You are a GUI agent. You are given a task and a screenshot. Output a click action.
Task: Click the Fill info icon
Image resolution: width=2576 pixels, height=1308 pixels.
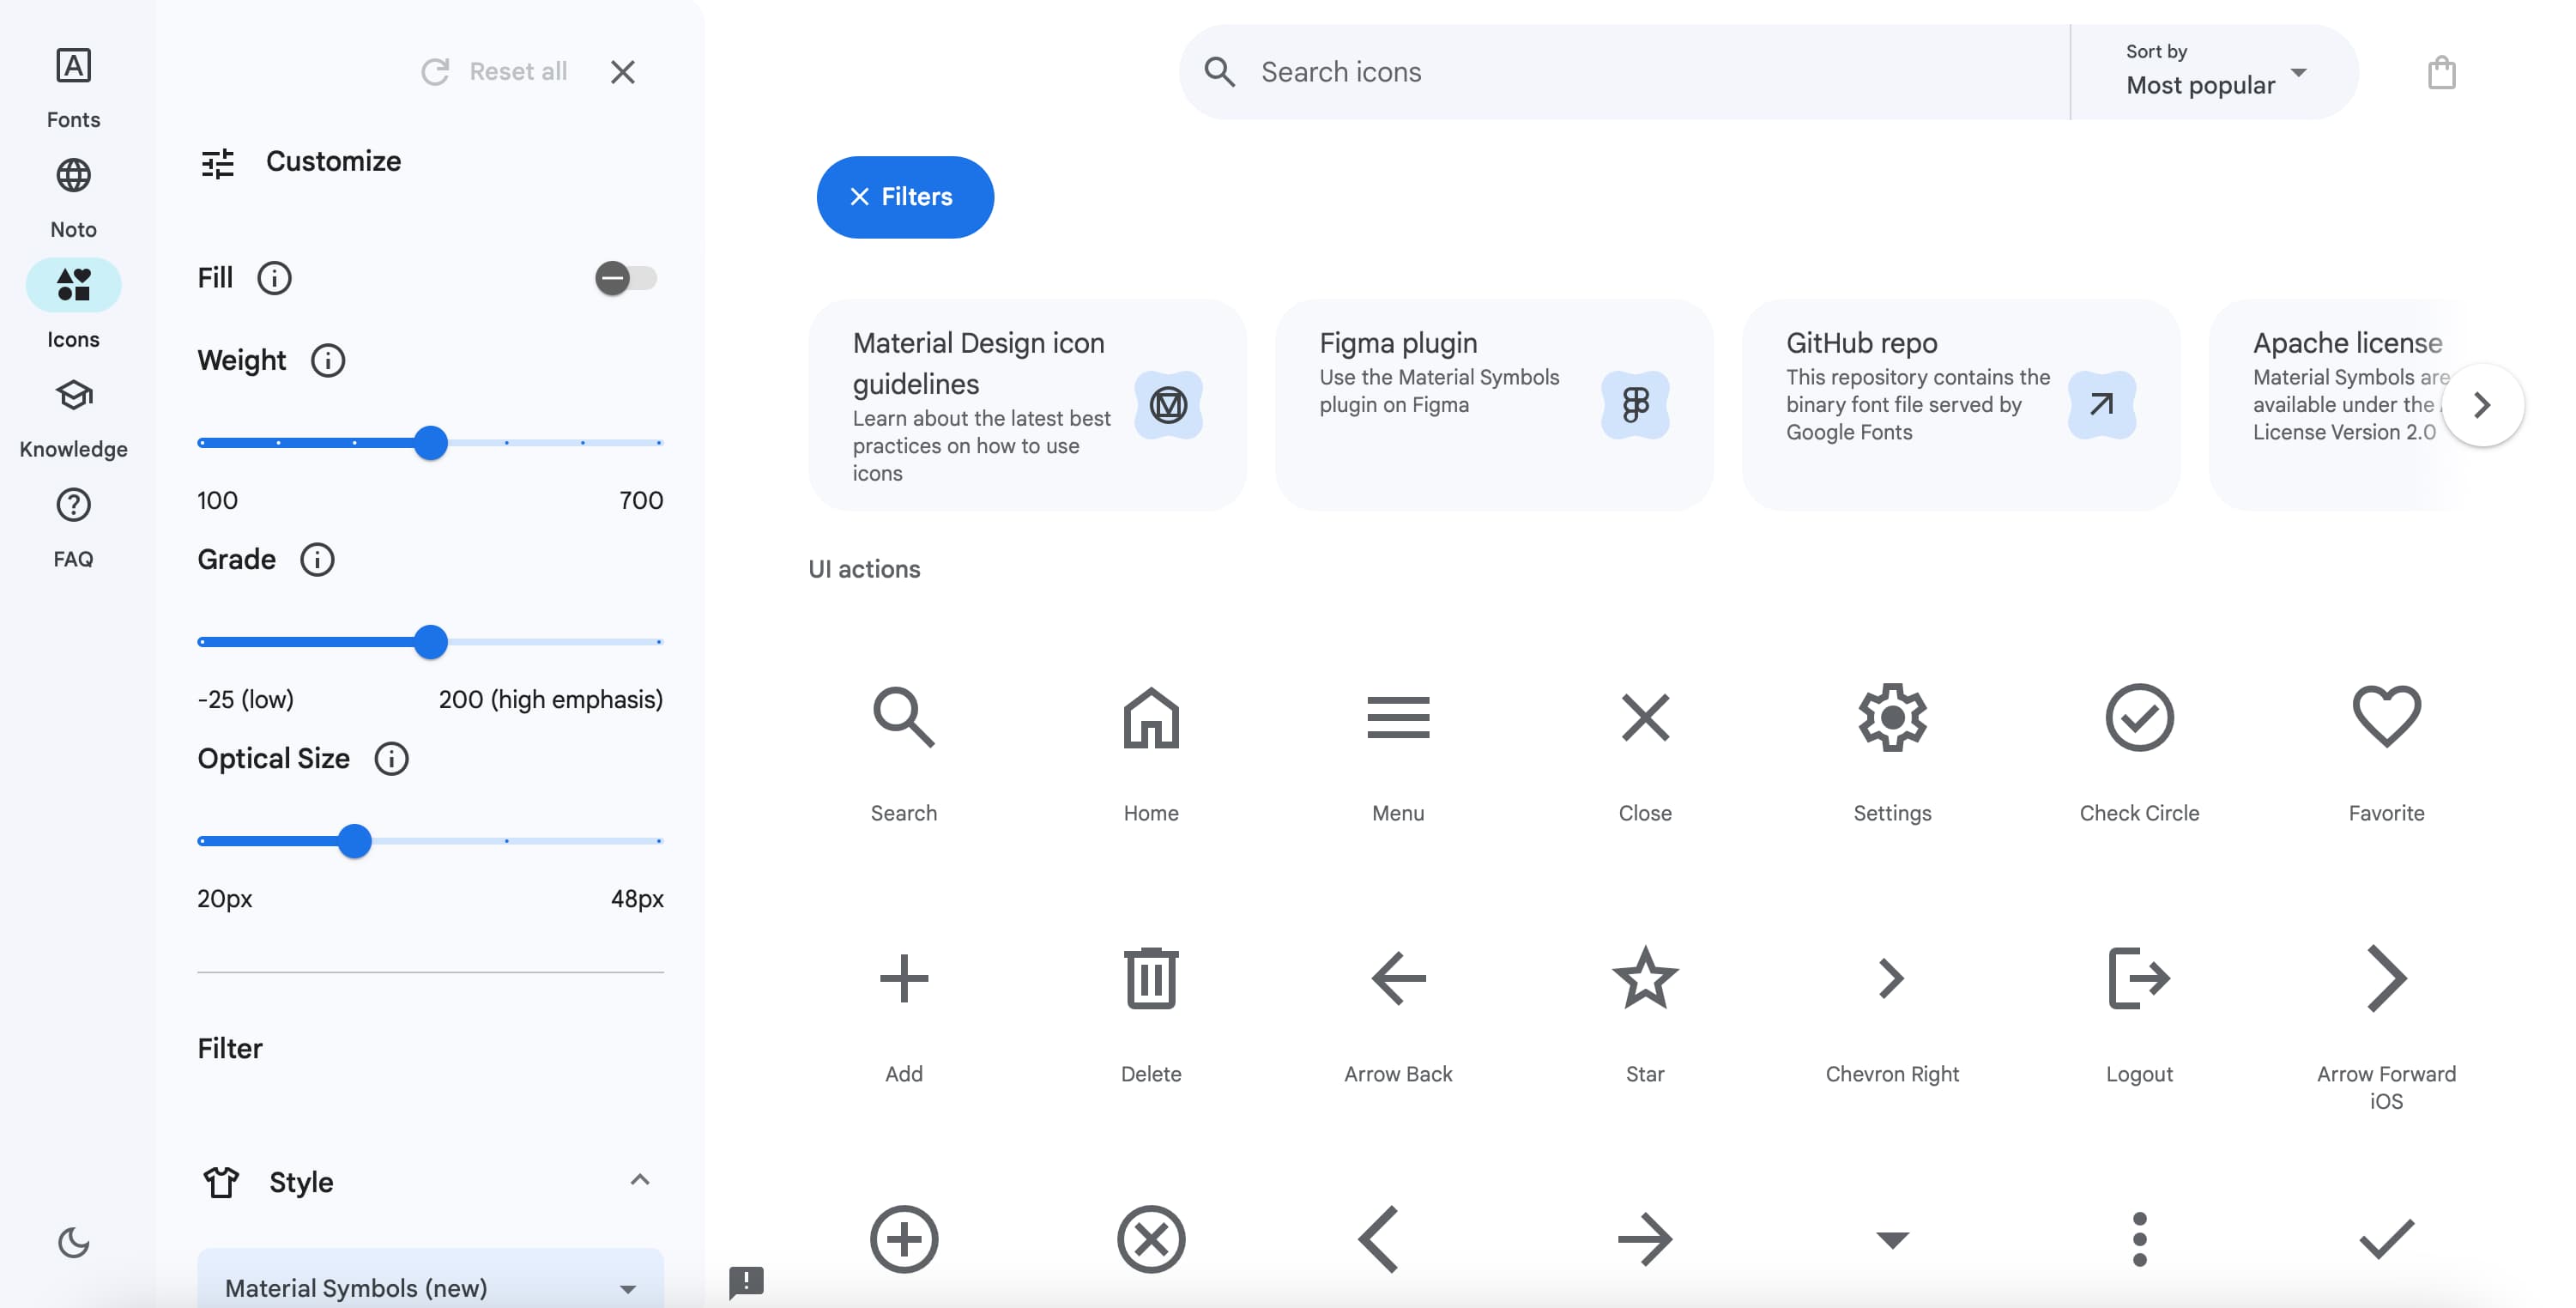(x=274, y=278)
